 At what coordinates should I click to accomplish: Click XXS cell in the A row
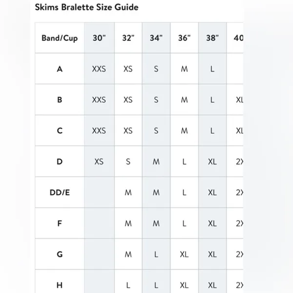click(x=99, y=69)
